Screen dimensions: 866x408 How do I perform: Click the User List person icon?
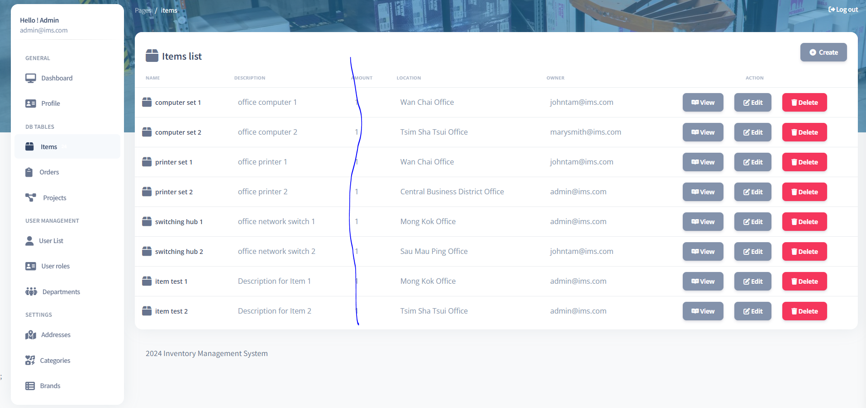tap(29, 241)
